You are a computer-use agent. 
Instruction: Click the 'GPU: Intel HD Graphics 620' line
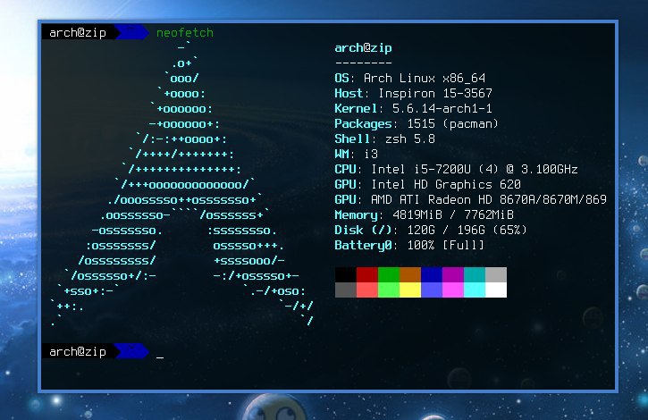coord(428,184)
